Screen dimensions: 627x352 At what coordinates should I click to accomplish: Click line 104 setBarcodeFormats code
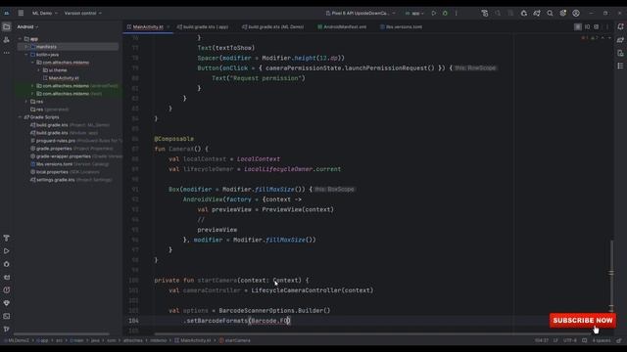click(x=237, y=321)
